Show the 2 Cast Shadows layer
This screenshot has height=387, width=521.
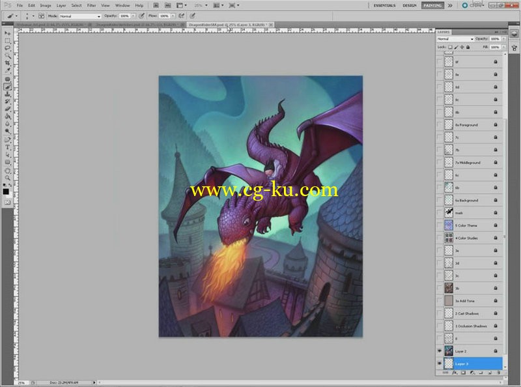439,313
